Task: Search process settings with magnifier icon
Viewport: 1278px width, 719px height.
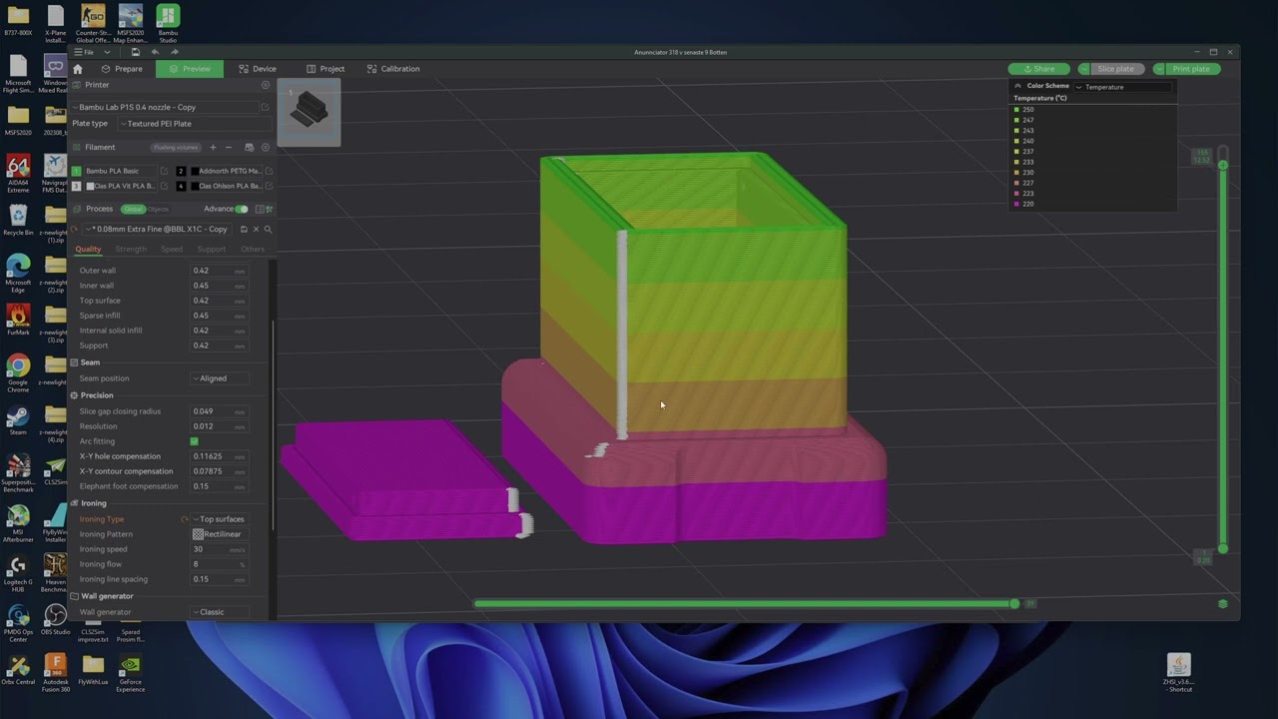Action: pos(268,230)
